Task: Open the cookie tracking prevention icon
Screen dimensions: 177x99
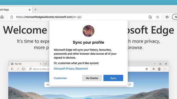Action: (x=150, y=17)
